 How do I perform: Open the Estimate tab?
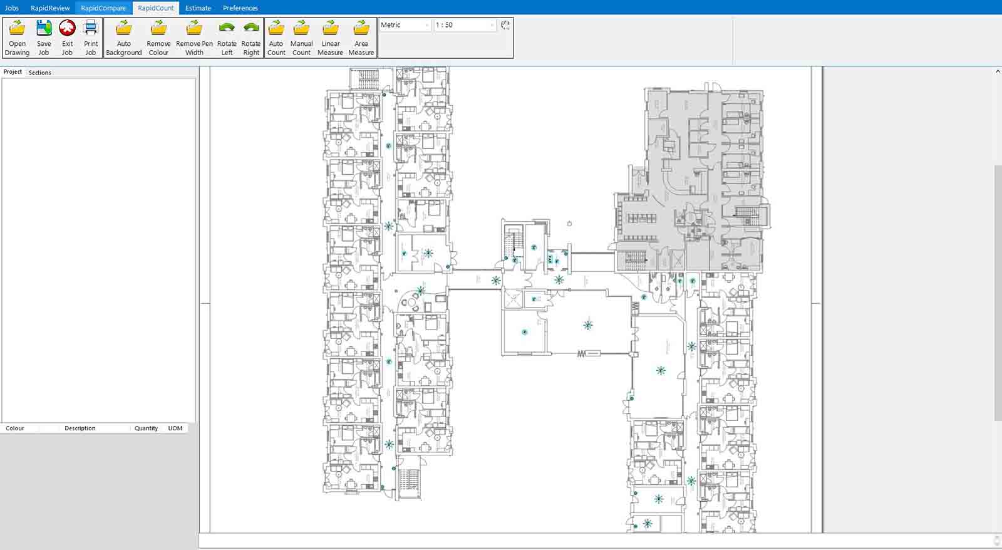click(x=198, y=8)
